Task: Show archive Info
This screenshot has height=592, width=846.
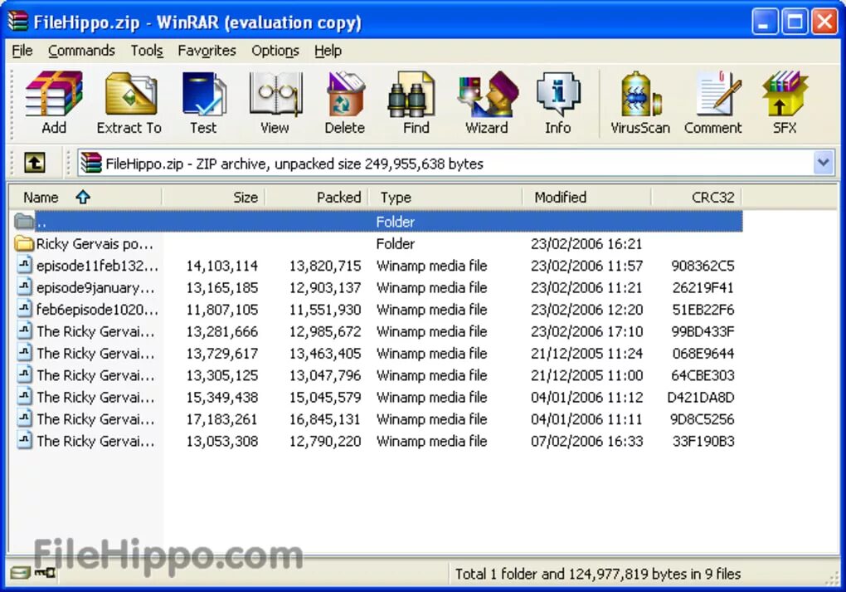Action: tap(558, 103)
